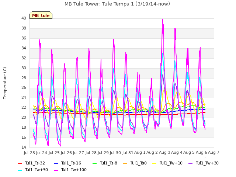Click the Jul 28 x-axis date label
Viewport: 236px width, 177px height.
click(91, 153)
